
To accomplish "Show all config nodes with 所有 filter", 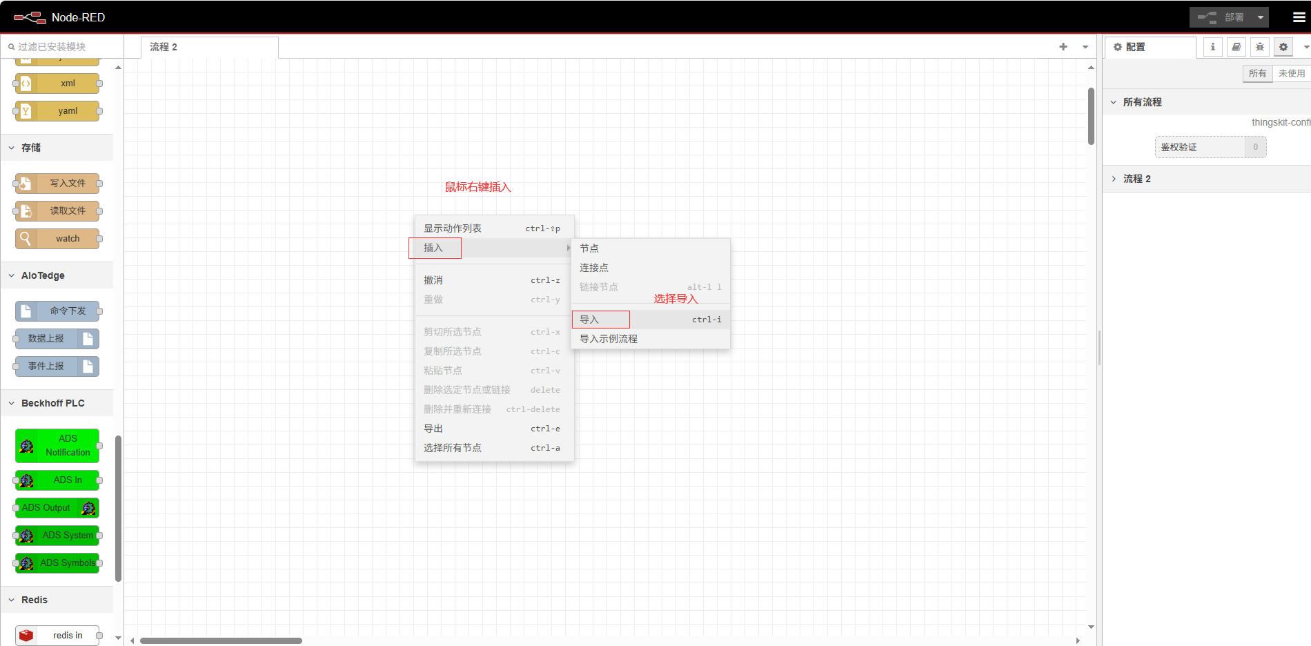I will coord(1257,73).
